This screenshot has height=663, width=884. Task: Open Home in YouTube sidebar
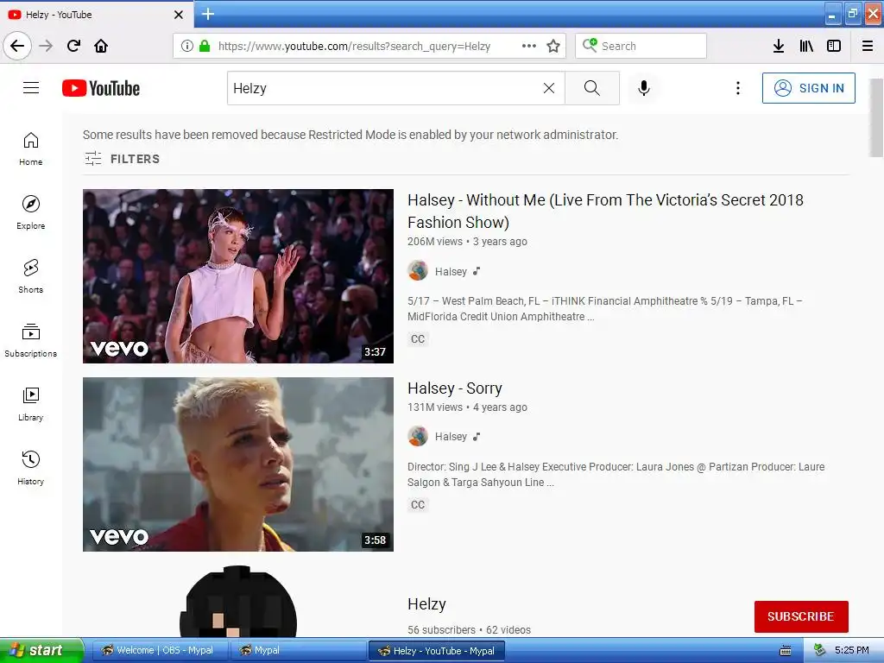[31, 148]
